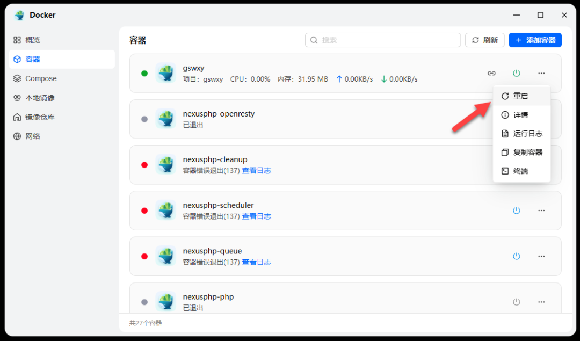This screenshot has width=580, height=341.
Task: Start the nexusphp-scheduler container via power icon
Action: tap(517, 211)
